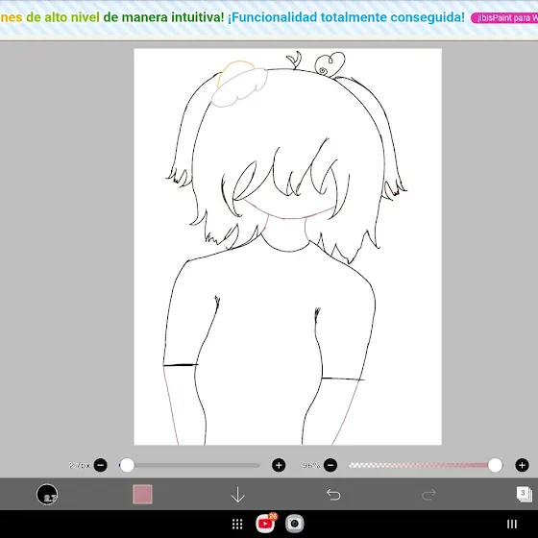The height and width of the screenshot is (538, 538).
Task: Click the brush thickness slider handle
Action: 127,465
